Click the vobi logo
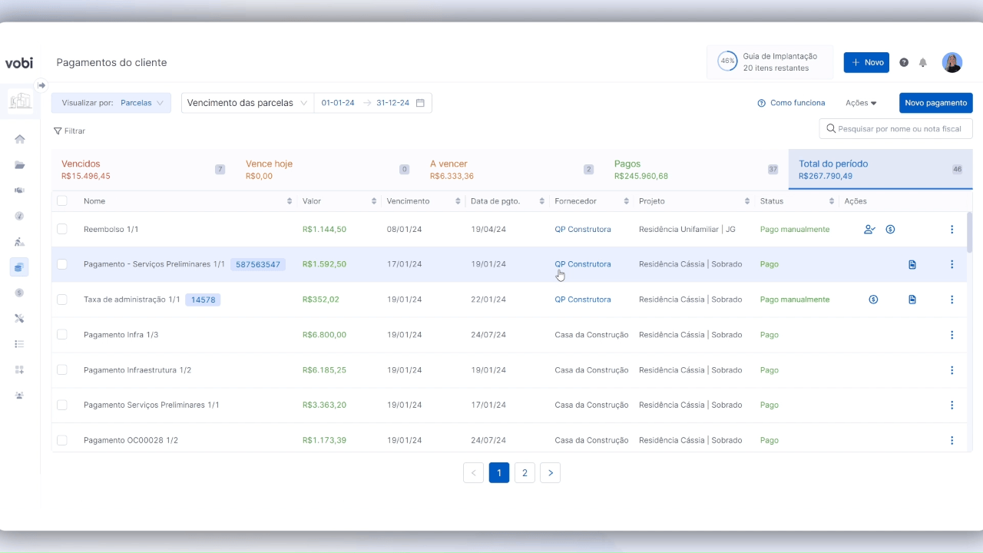This screenshot has width=983, height=553. 19,63
